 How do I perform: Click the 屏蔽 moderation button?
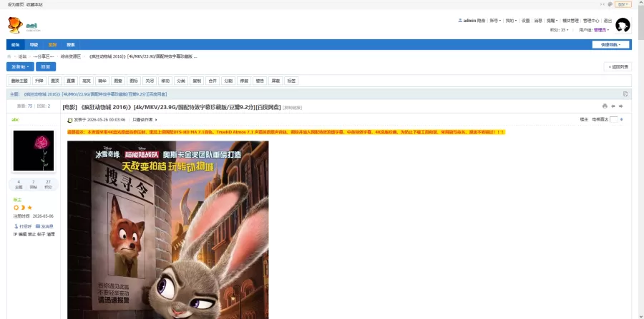click(x=275, y=81)
